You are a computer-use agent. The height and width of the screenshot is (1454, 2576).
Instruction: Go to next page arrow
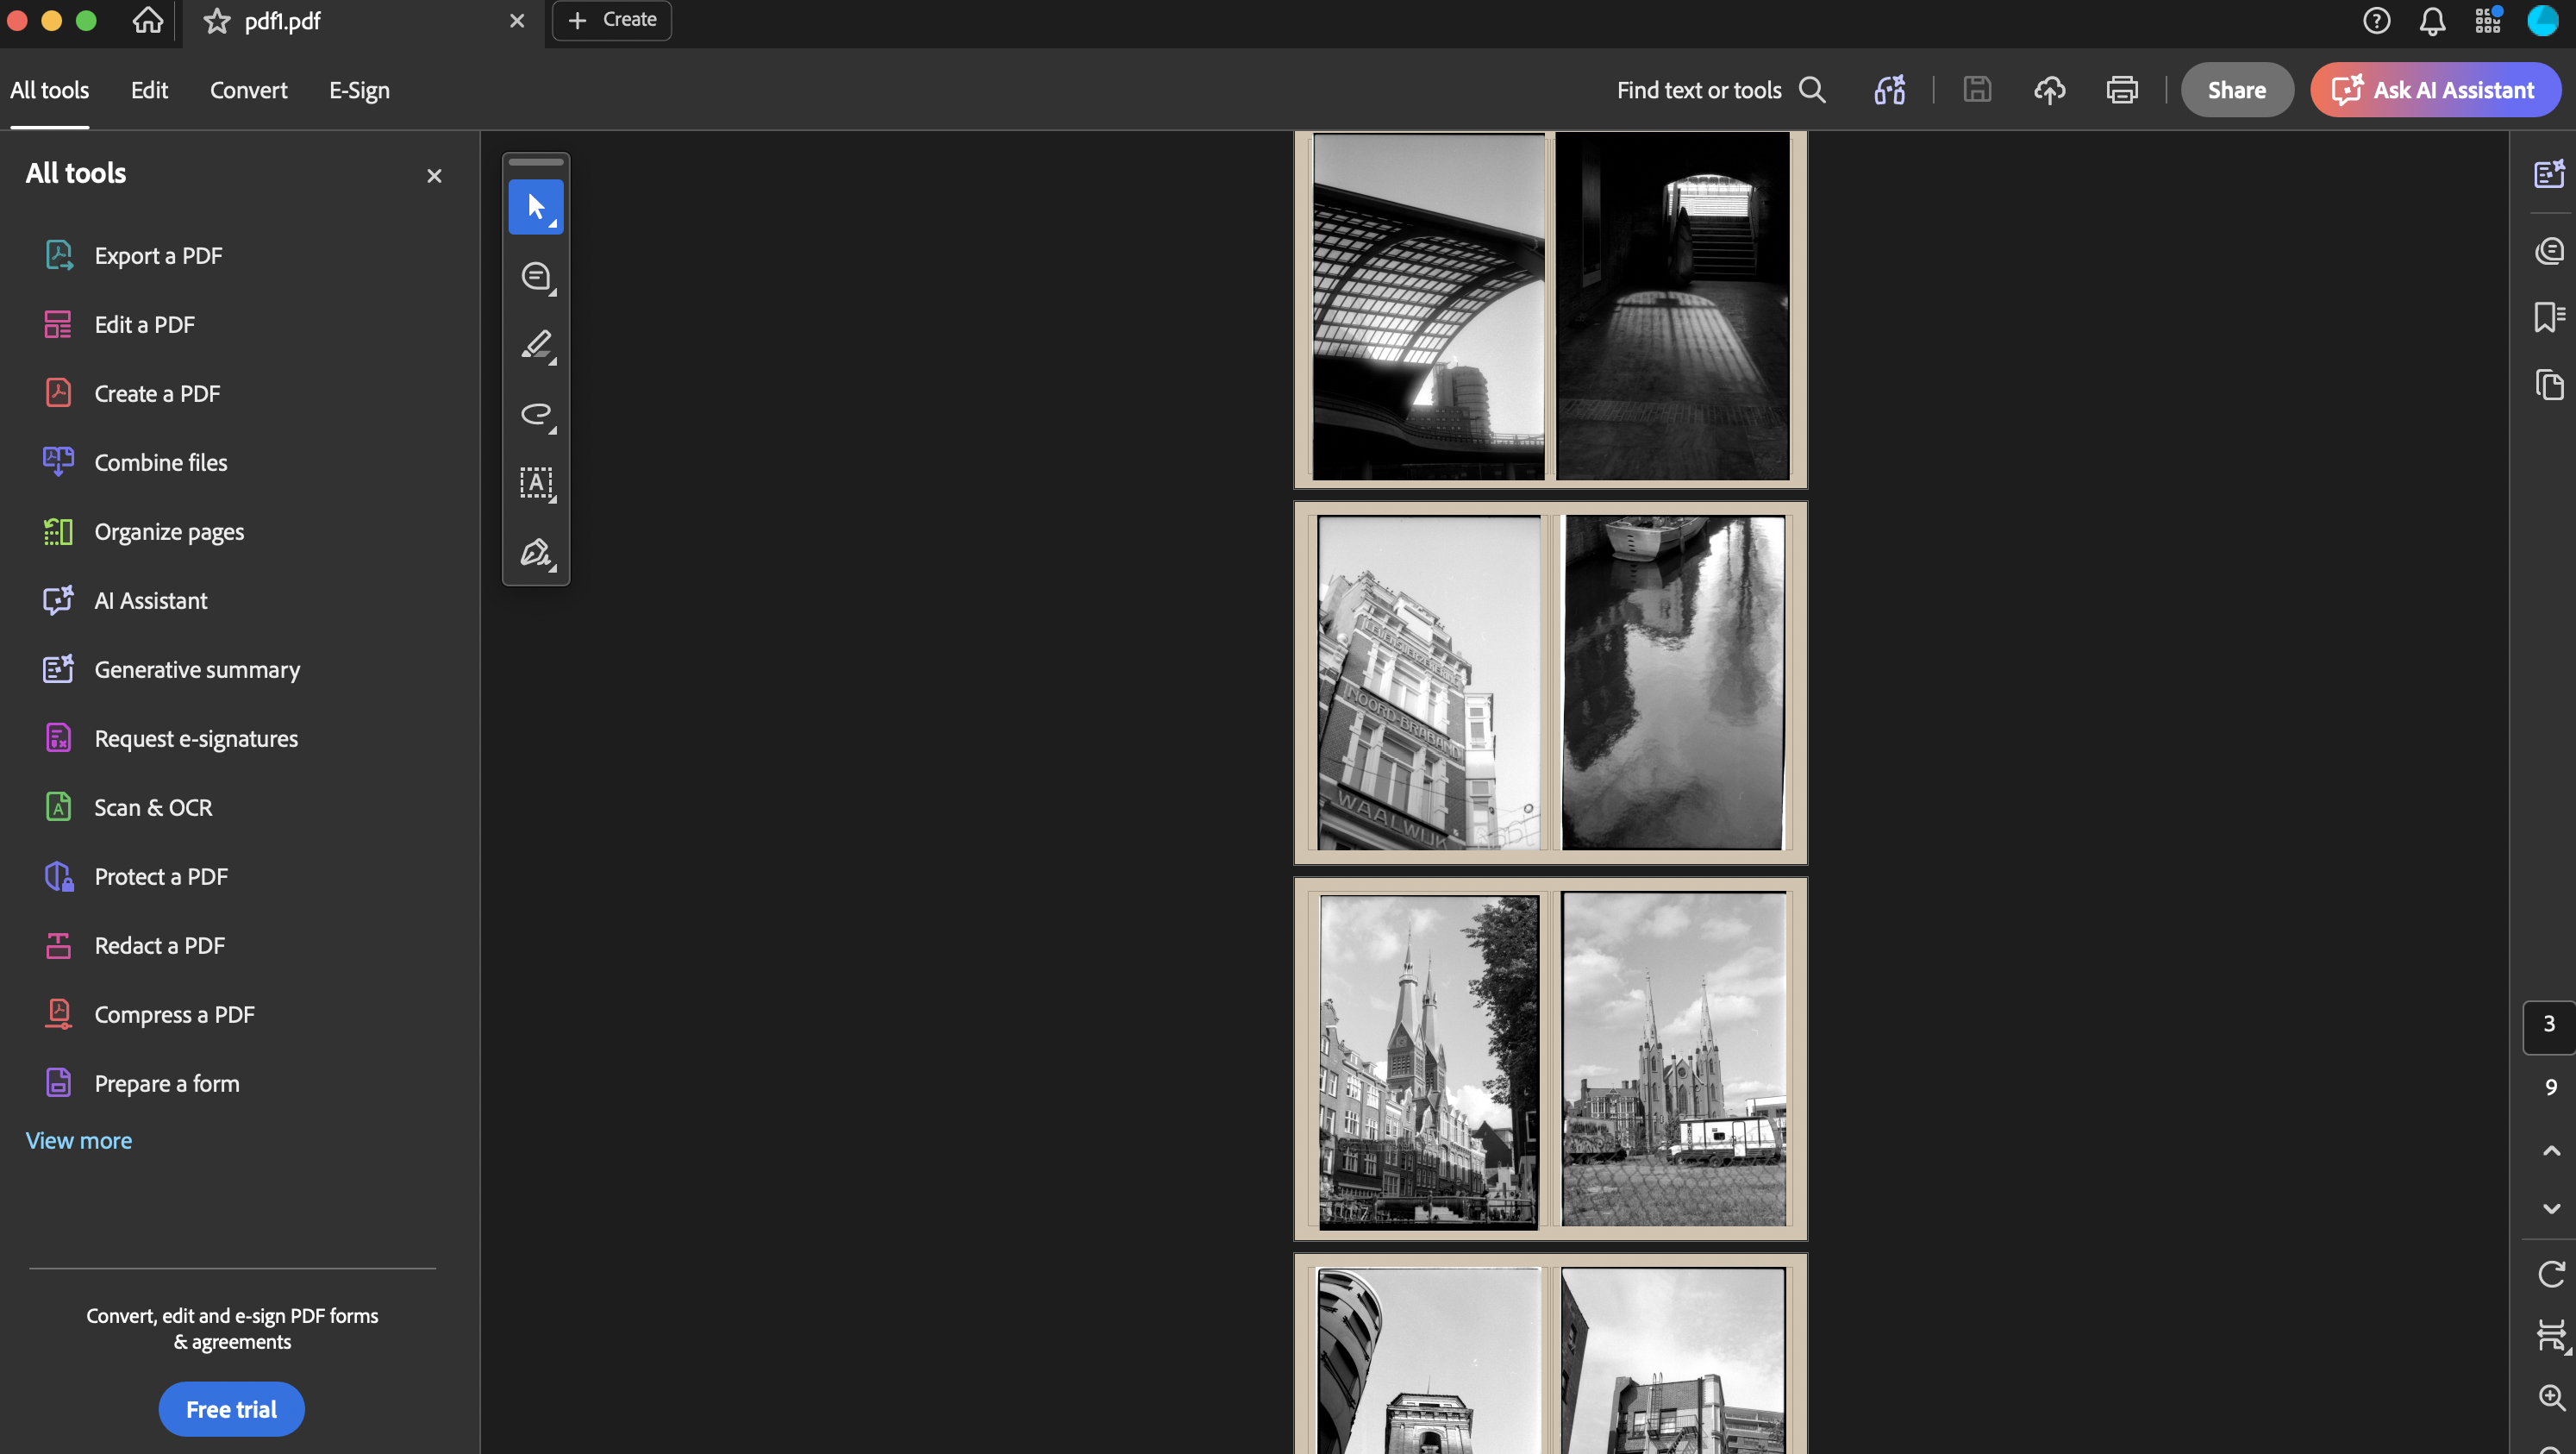coord(2551,1208)
